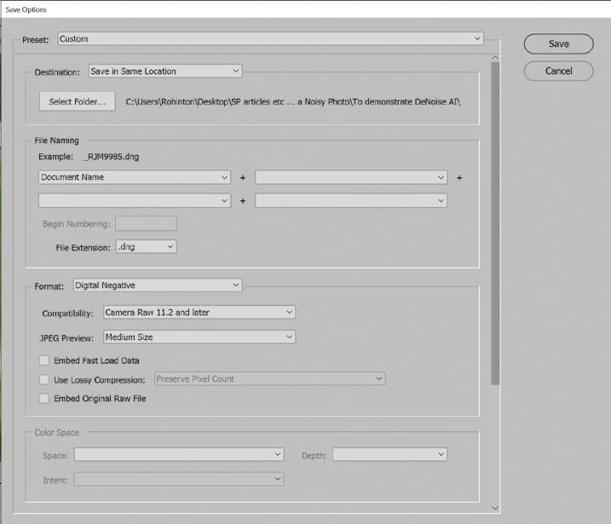This screenshot has width=611, height=524.
Task: Open the empty naming dropdown below Document Name
Action: pyautogui.click(x=135, y=200)
